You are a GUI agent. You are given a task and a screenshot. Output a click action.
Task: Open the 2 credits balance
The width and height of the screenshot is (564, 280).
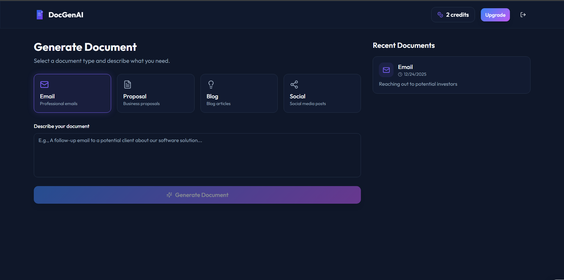(x=453, y=15)
